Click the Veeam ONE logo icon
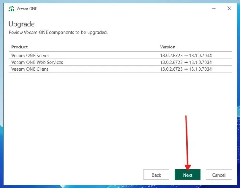Viewport: 240px width, 188px height. 11,9
